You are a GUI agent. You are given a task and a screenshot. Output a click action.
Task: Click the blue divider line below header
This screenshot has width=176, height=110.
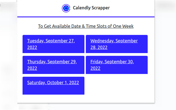pos(86,17)
